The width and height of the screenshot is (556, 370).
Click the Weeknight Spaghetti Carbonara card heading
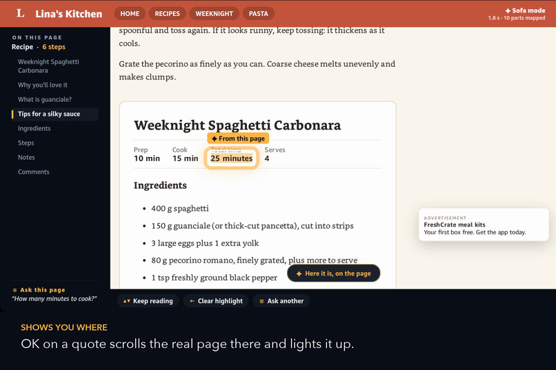(237, 125)
